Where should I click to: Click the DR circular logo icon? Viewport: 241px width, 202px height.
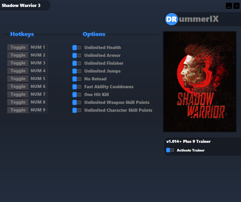pos(172,19)
